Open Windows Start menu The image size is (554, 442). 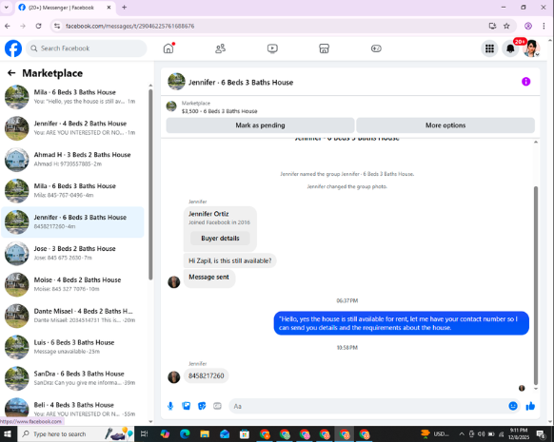(x=7, y=433)
